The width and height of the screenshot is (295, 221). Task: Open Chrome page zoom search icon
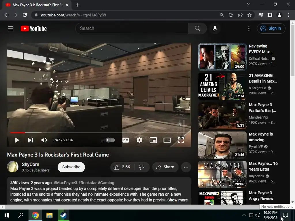point(222,15)
